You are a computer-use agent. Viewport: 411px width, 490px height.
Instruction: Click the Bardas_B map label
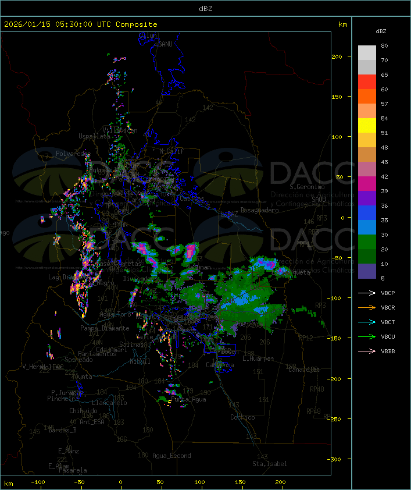point(63,430)
